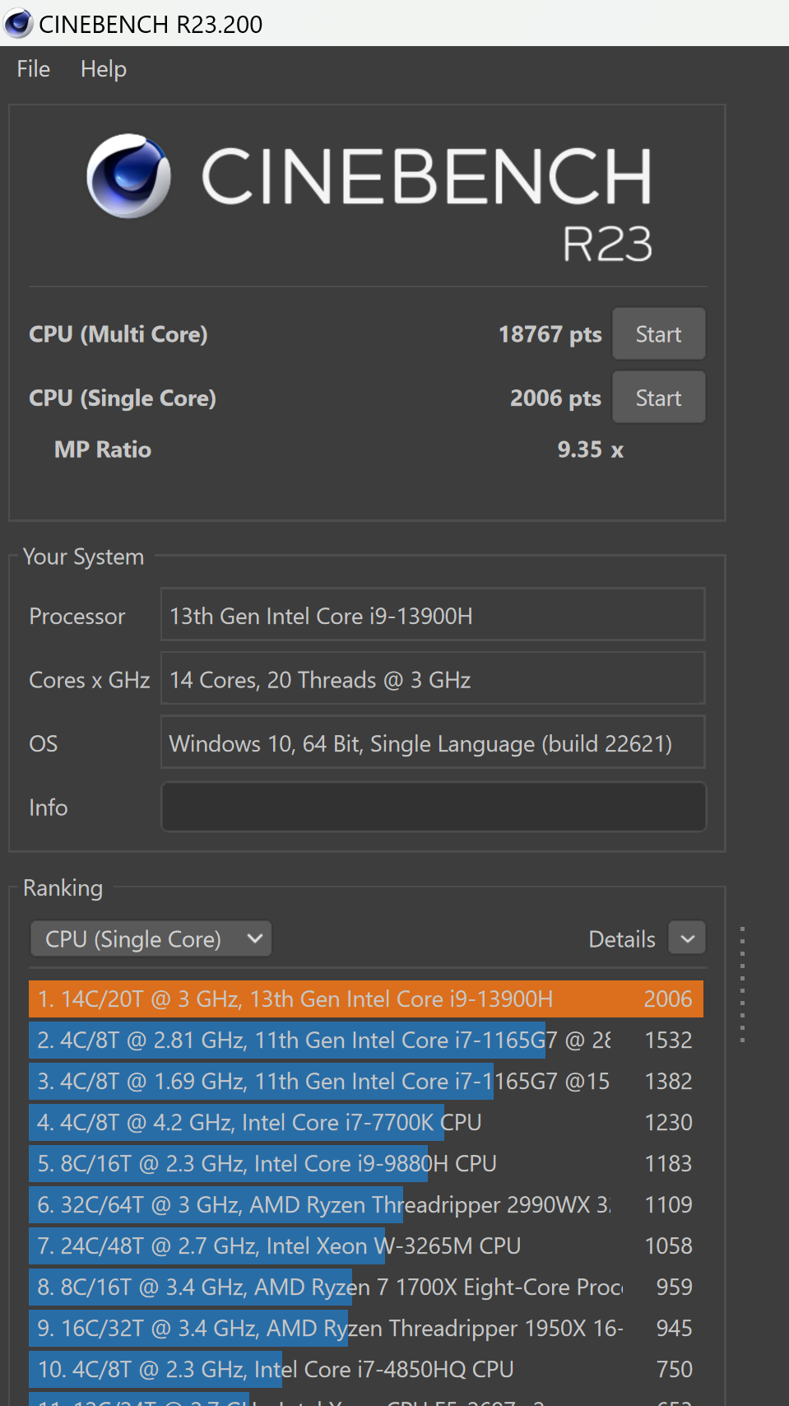Select the Xeon W-3265M ranking row
This screenshot has height=1406, width=789.
366,1245
